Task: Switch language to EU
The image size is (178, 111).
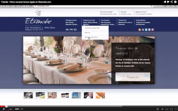Action: (75, 30)
